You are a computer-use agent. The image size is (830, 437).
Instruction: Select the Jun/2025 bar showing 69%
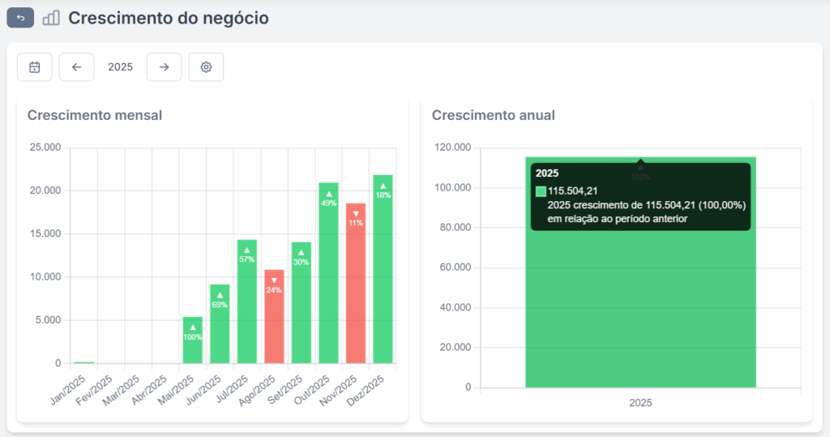click(220, 324)
